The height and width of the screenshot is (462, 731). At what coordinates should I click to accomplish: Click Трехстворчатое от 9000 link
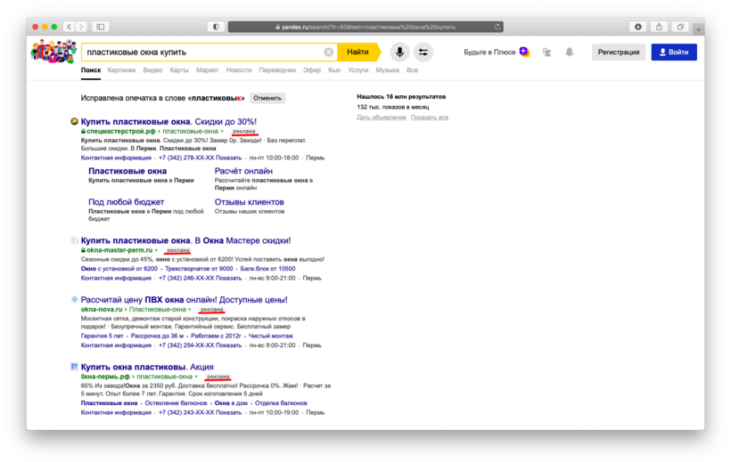click(199, 269)
